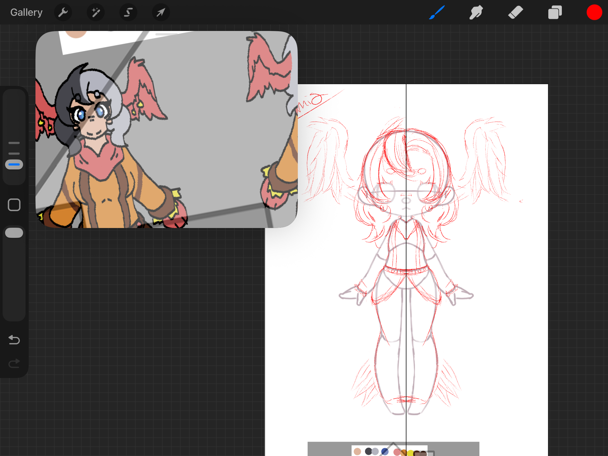This screenshot has height=456, width=608.
Task: Select the Smudge tool
Action: [x=476, y=12]
